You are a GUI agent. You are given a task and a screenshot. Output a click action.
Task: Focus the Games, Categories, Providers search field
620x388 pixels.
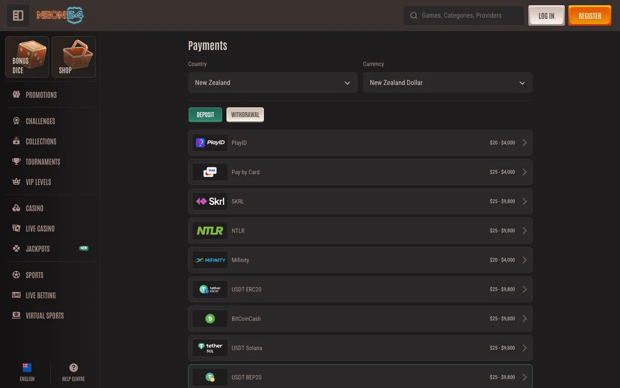pyautogui.click(x=463, y=16)
